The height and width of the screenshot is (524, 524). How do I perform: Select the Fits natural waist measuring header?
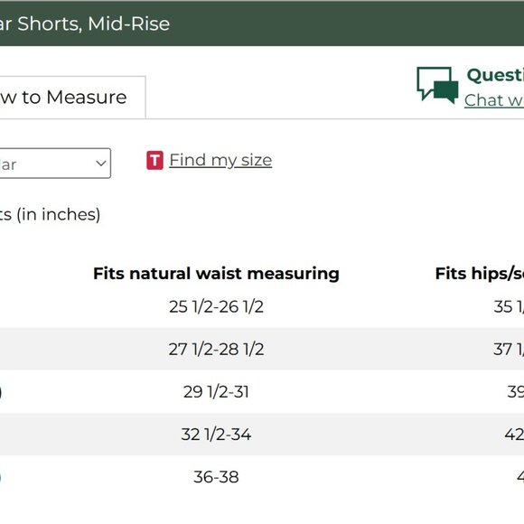216,274
